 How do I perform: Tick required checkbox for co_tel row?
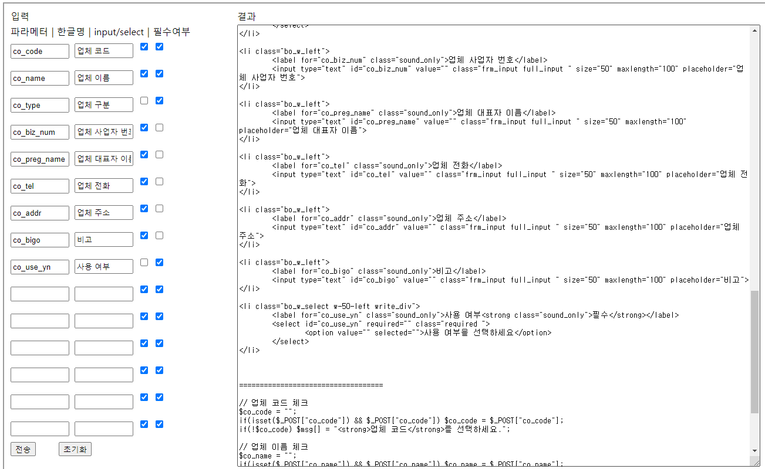point(159,182)
